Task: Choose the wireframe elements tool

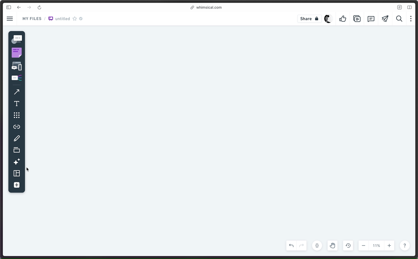Action: click(17, 66)
